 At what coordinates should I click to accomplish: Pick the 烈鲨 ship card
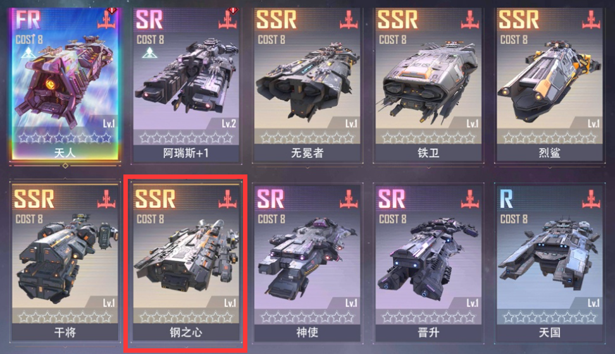(x=549, y=85)
